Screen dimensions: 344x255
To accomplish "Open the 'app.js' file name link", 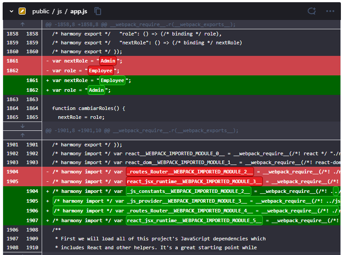I will pos(78,12).
